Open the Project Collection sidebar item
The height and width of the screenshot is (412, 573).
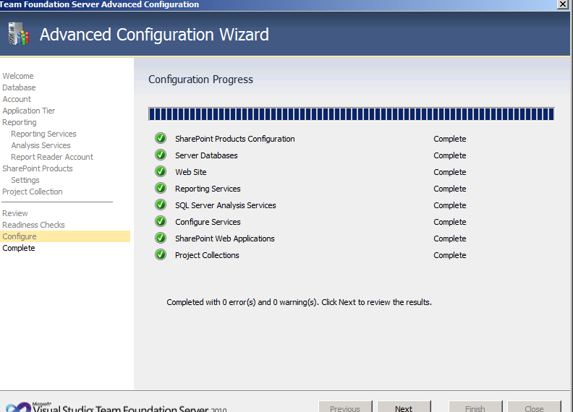(x=33, y=192)
